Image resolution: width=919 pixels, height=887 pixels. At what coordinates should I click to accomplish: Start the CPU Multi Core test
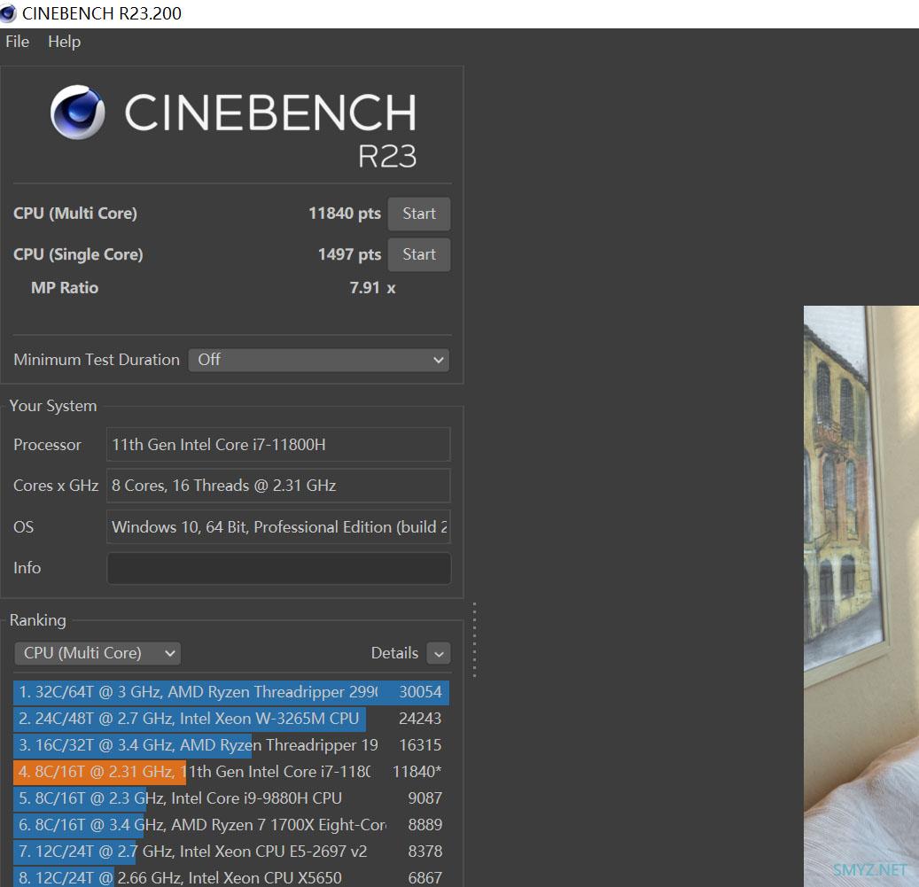point(419,214)
